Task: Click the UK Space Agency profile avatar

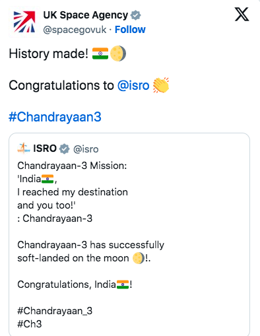Action: (24, 22)
